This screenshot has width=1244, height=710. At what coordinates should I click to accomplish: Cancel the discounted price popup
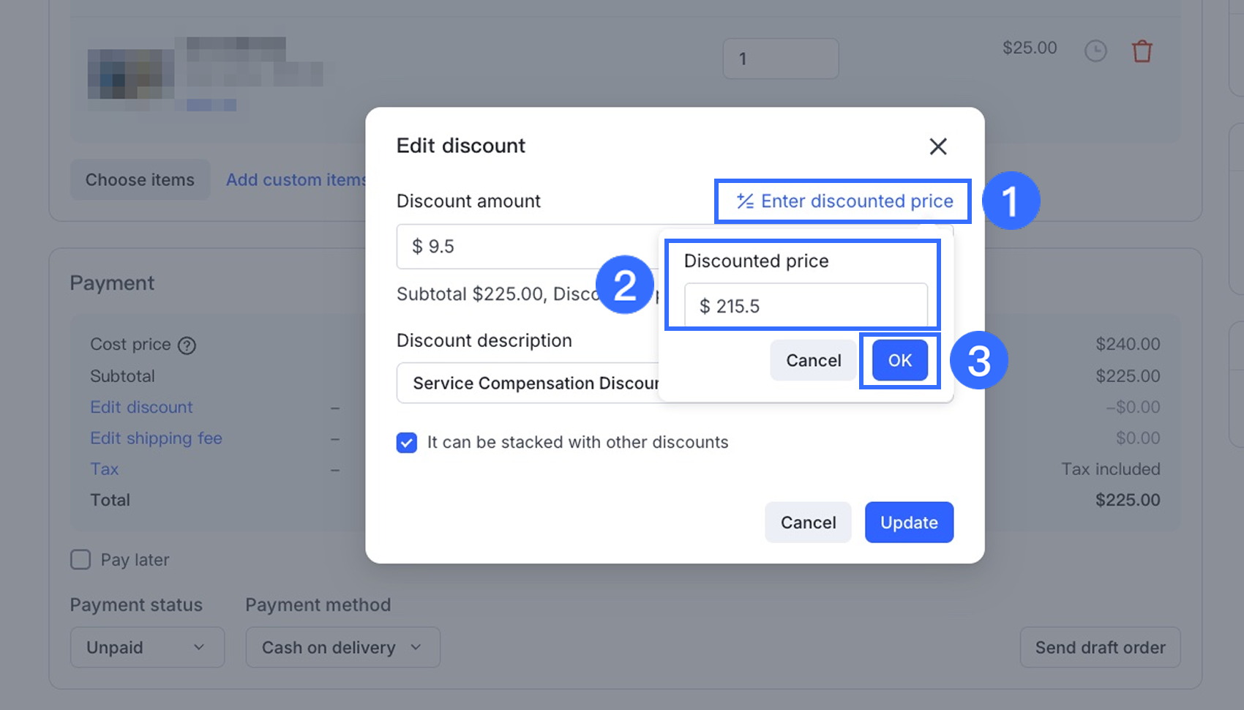813,360
